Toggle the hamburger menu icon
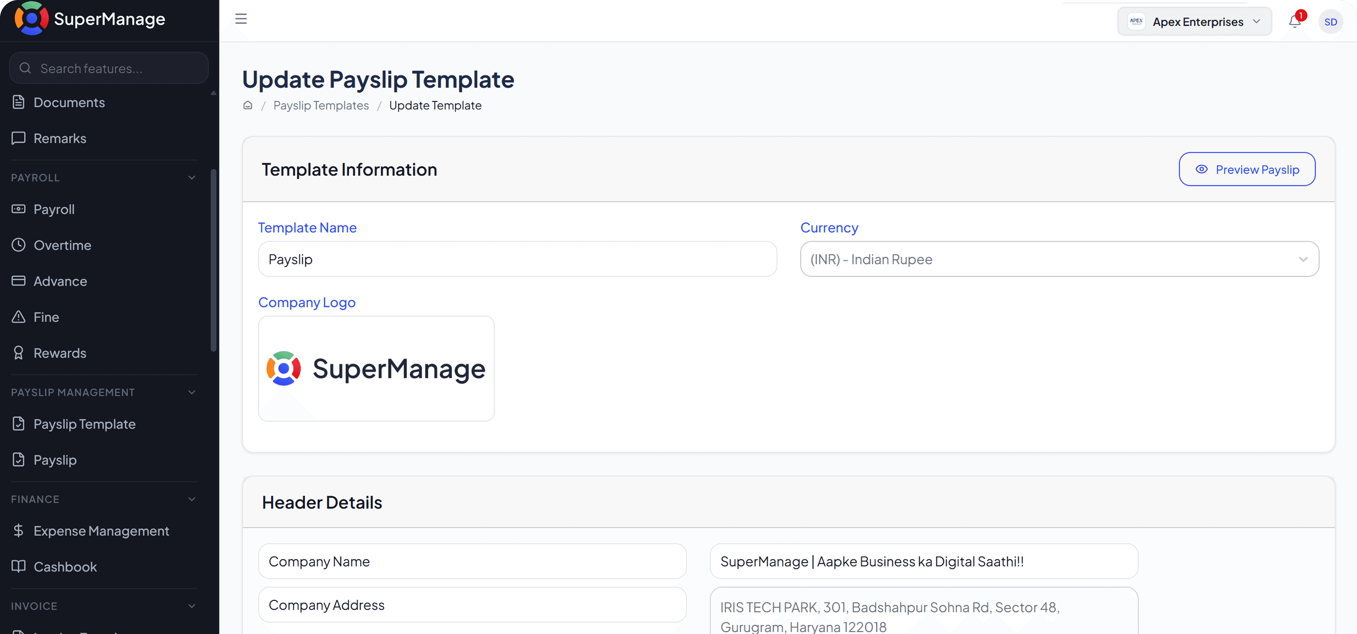1357x634 pixels. [x=241, y=19]
